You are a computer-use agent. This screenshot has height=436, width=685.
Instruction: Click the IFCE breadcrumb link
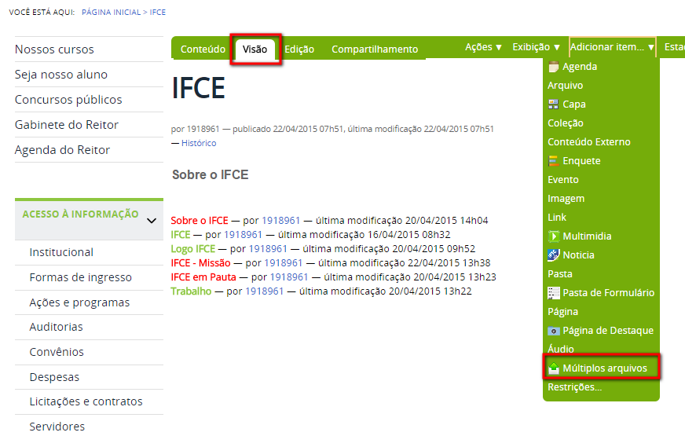[158, 13]
